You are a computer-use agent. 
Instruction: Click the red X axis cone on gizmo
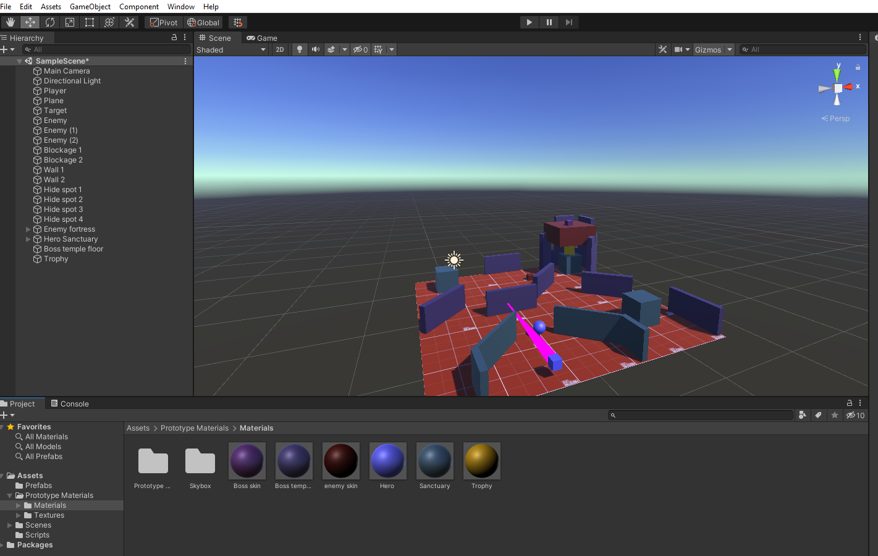(x=849, y=87)
